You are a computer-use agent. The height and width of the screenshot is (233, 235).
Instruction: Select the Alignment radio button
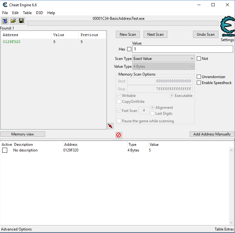(x=152, y=108)
